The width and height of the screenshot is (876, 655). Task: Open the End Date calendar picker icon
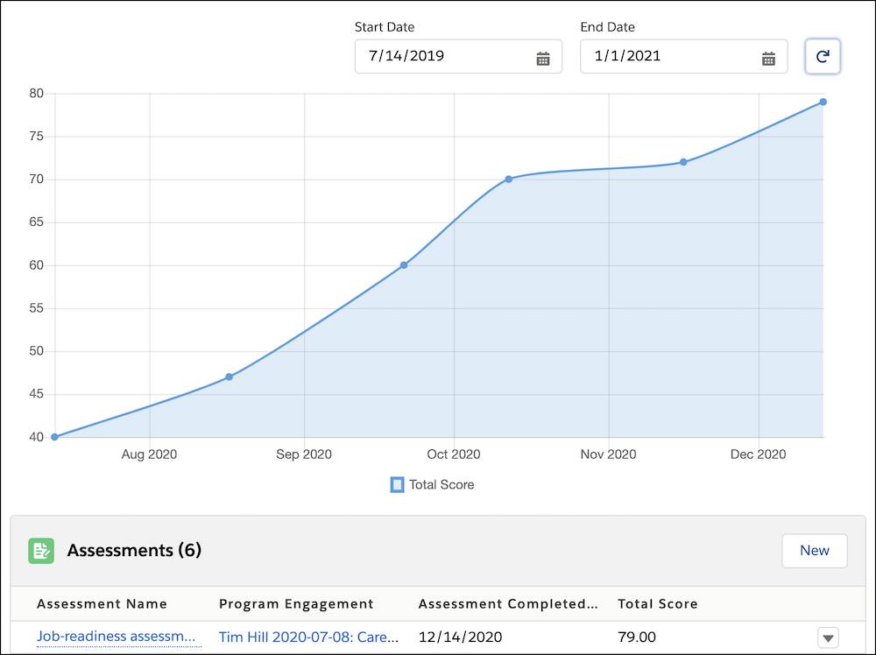point(768,58)
